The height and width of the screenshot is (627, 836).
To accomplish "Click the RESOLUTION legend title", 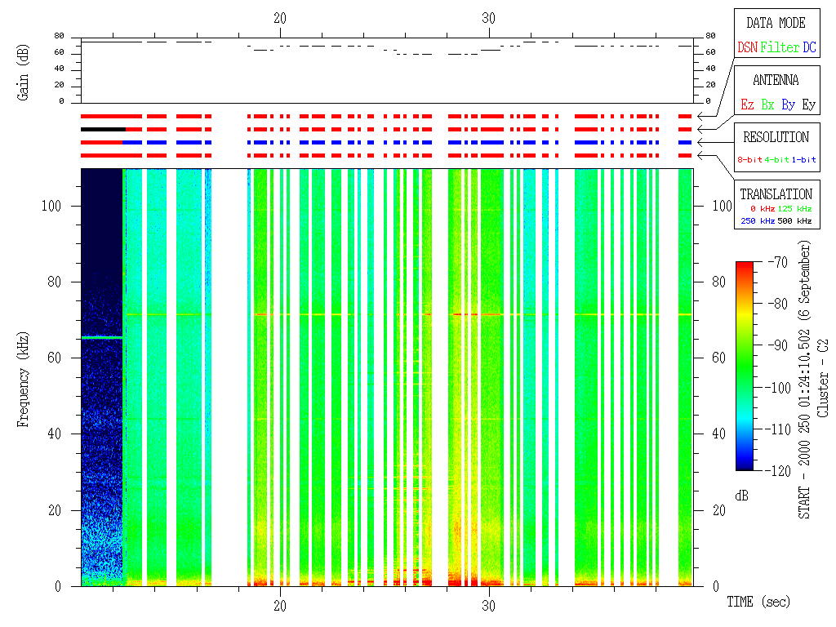I will (776, 137).
